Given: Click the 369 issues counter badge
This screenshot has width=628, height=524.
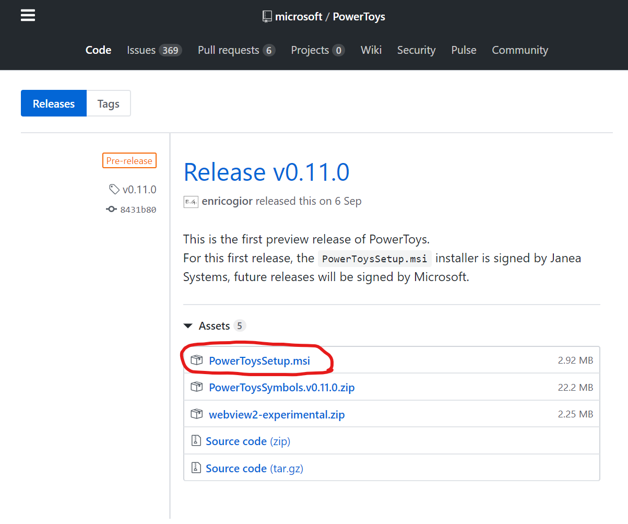Looking at the screenshot, I should [170, 51].
